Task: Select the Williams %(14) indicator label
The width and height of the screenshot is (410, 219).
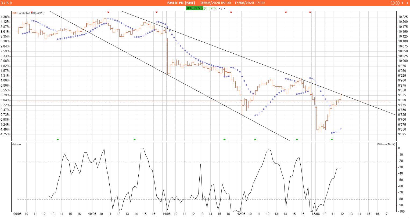Action: 386,144
